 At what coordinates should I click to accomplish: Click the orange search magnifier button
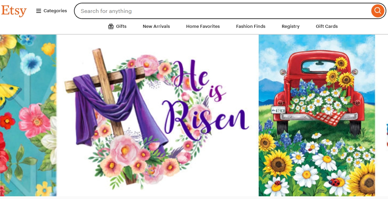[x=377, y=11]
